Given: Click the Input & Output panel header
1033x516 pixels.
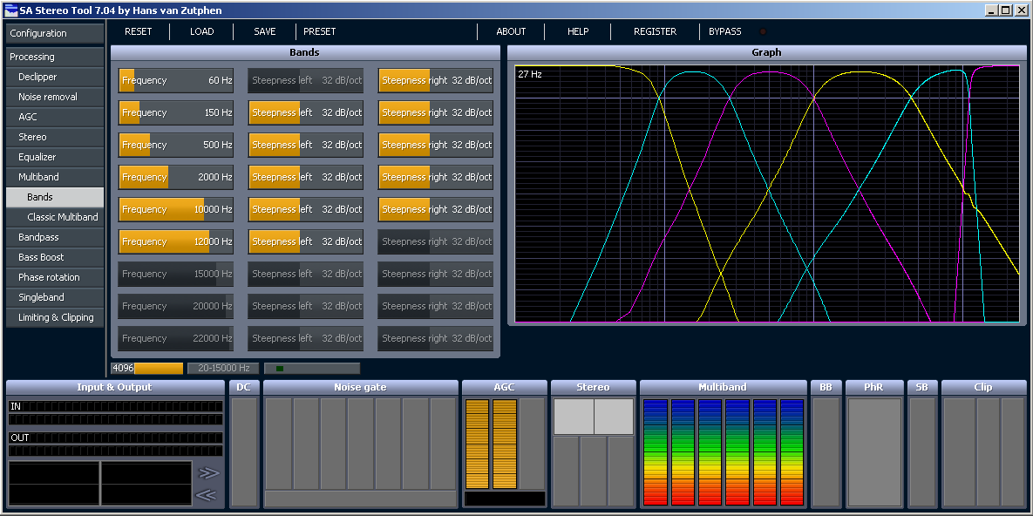Looking at the screenshot, I should point(114,388).
